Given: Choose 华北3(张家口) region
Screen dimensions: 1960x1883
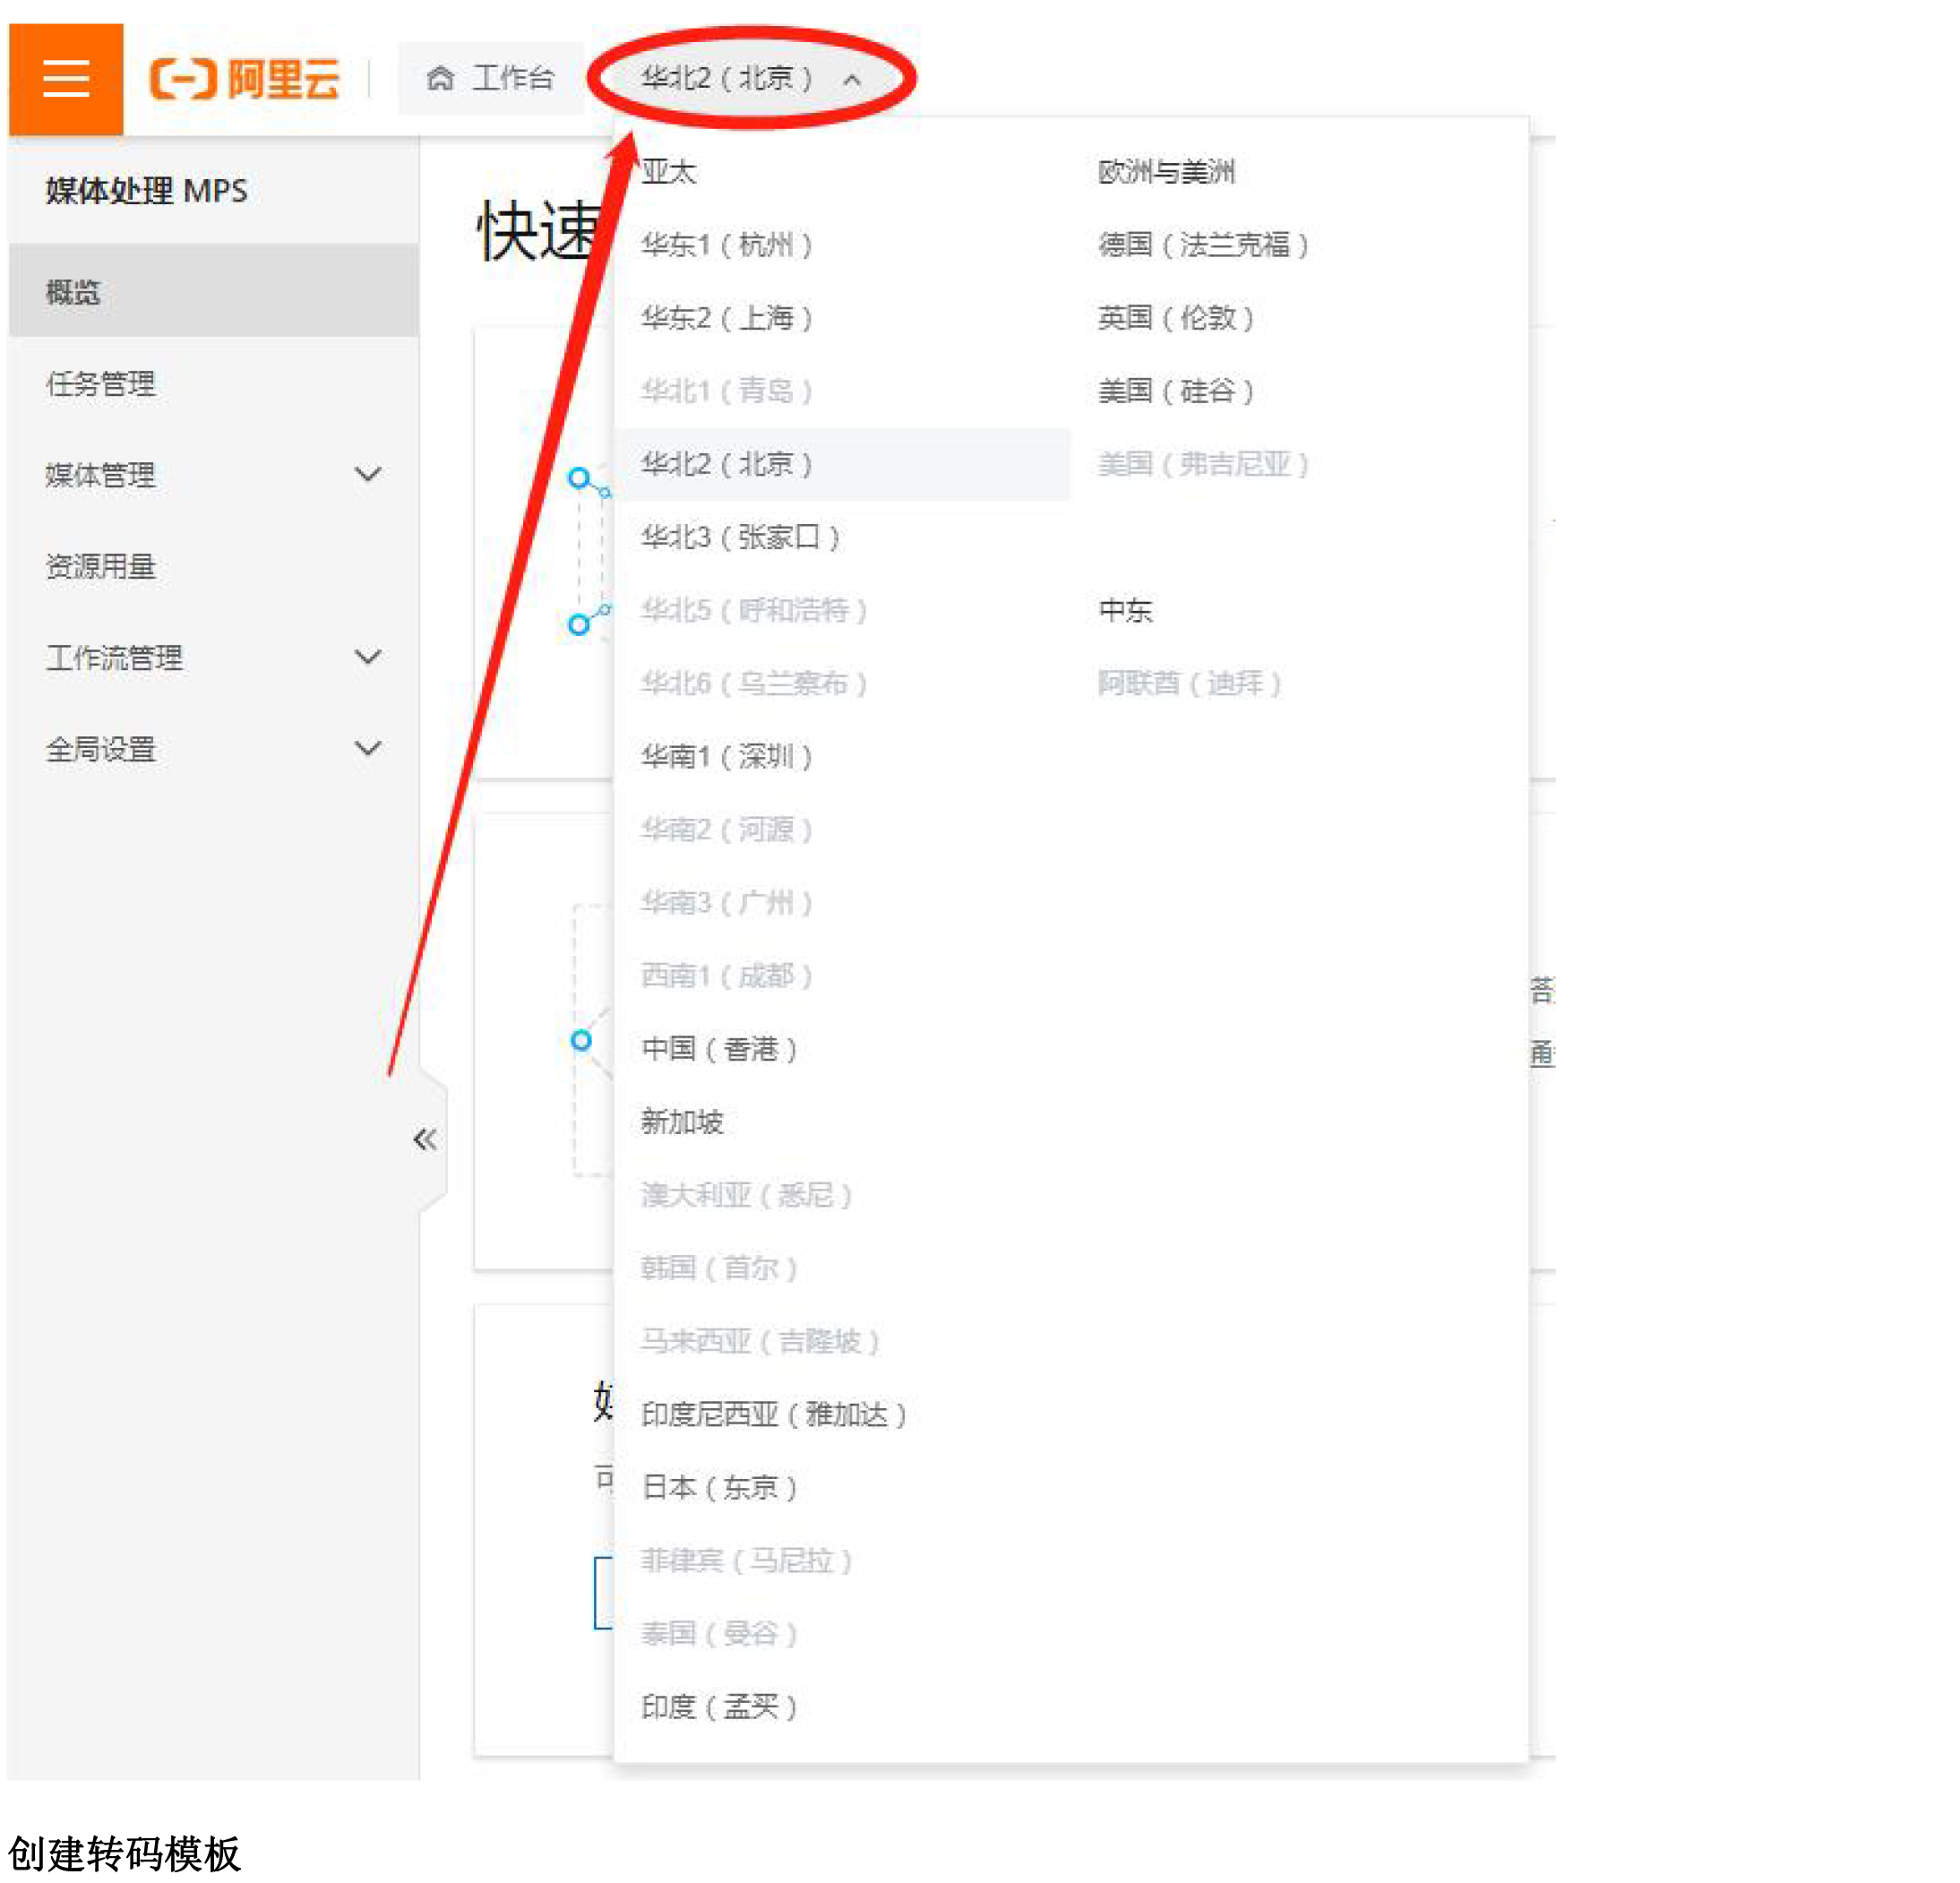Looking at the screenshot, I should click(x=740, y=537).
